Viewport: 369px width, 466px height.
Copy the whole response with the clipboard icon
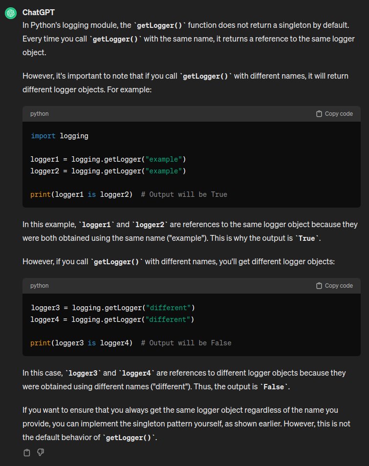click(27, 453)
